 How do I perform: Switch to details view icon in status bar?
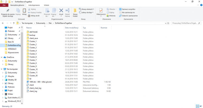197,106
